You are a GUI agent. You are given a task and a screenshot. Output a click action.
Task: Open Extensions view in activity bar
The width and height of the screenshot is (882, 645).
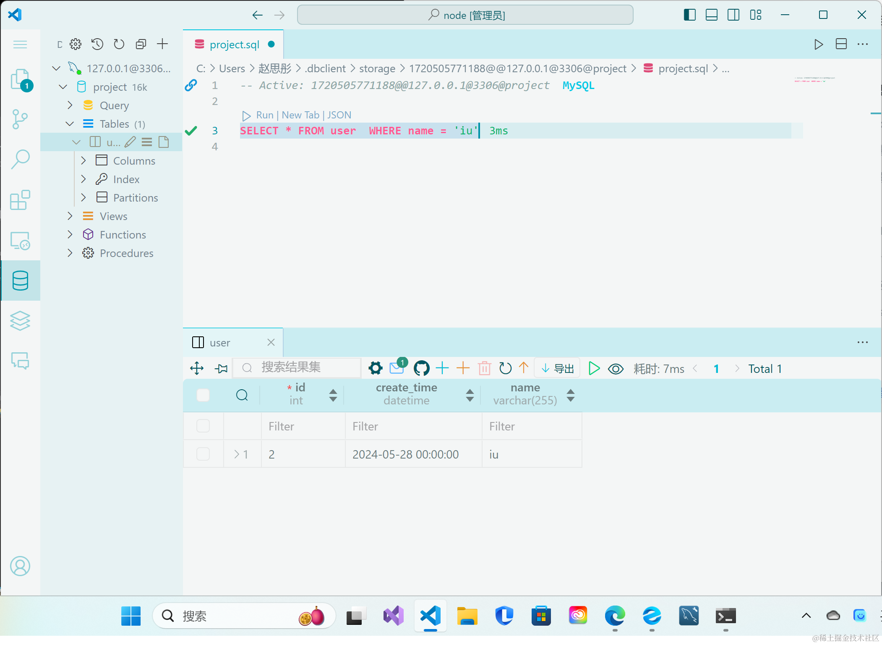pos(20,200)
